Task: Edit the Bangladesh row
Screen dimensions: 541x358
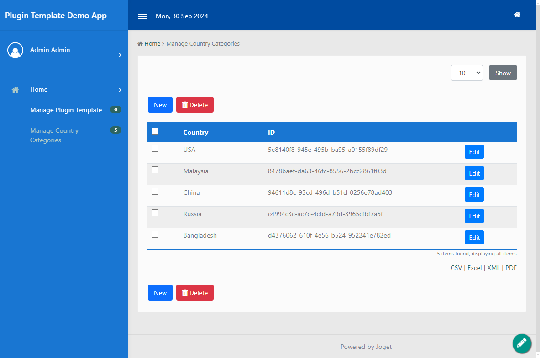Action: [474, 238]
